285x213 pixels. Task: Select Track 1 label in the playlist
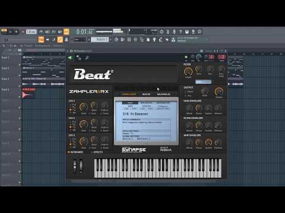[5, 58]
